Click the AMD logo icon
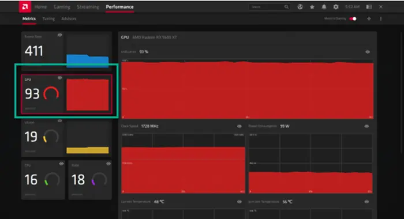Viewport: 404px width, 219px height. 25,7
